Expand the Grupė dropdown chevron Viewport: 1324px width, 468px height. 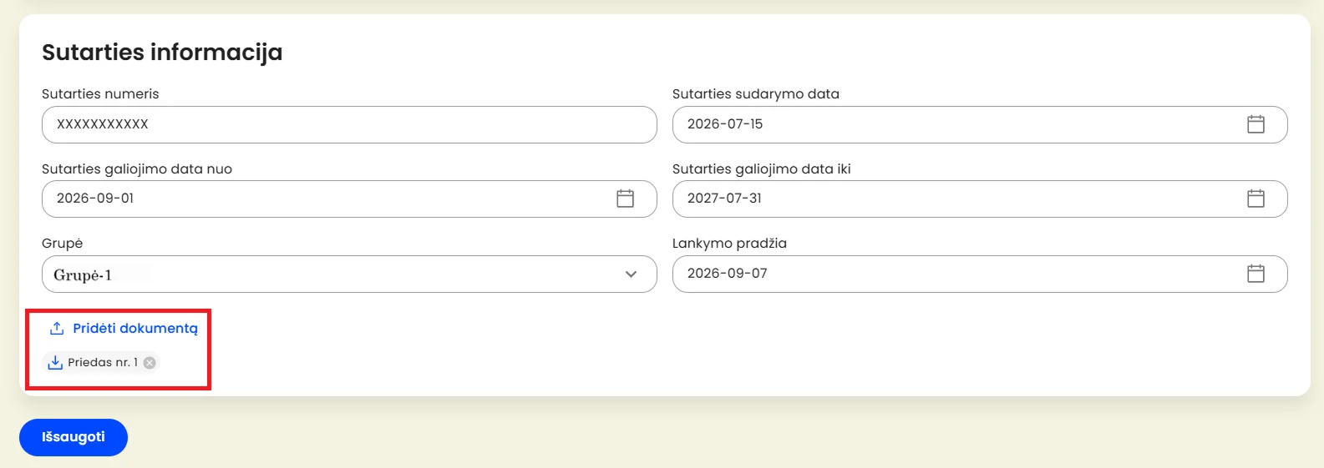(x=631, y=274)
